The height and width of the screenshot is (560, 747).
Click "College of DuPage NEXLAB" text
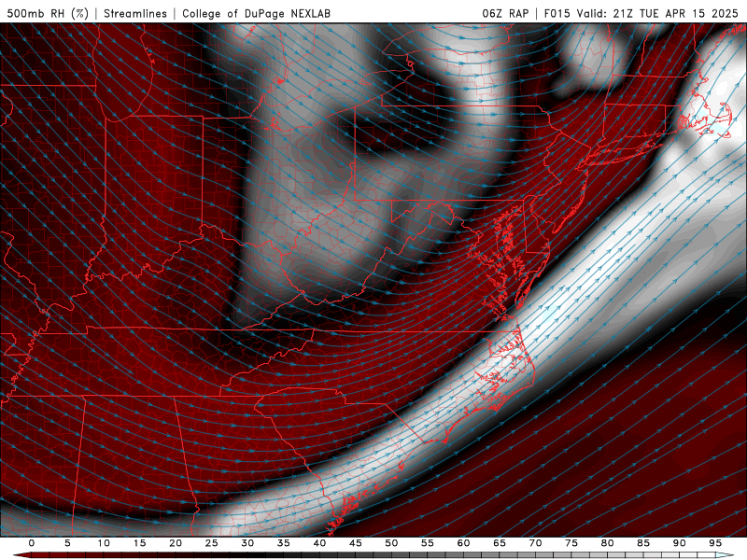[256, 13]
